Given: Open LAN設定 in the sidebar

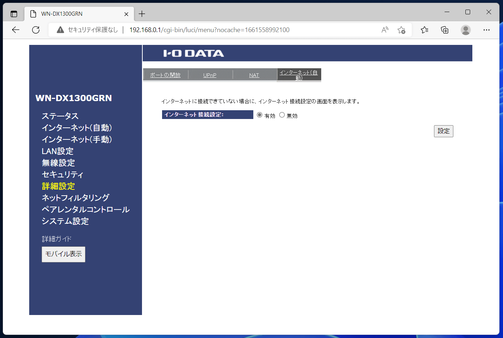Looking at the screenshot, I should tap(58, 151).
